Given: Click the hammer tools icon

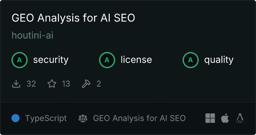Looking at the screenshot, I should pos(86,84).
